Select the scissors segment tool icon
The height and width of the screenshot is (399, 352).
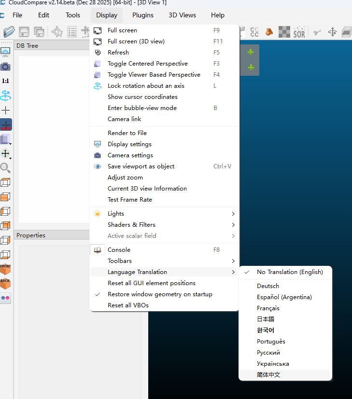(x=317, y=32)
